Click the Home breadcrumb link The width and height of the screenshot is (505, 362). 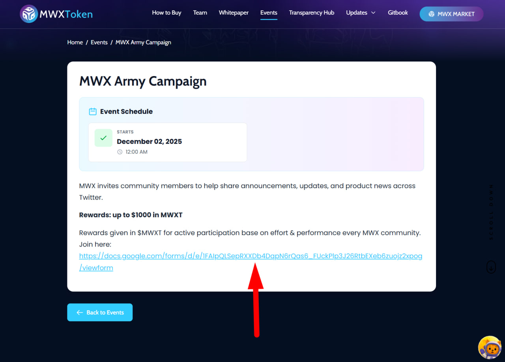pos(75,43)
